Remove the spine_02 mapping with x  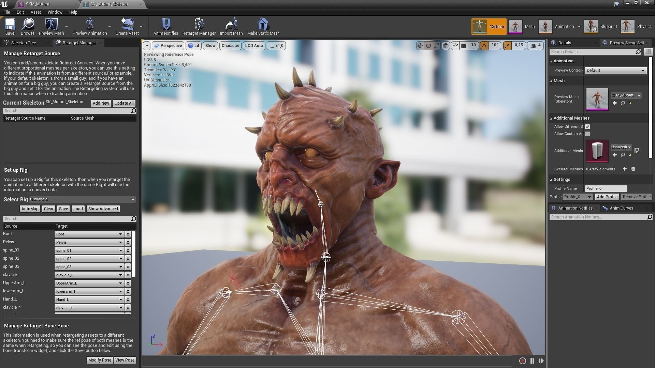coord(128,259)
